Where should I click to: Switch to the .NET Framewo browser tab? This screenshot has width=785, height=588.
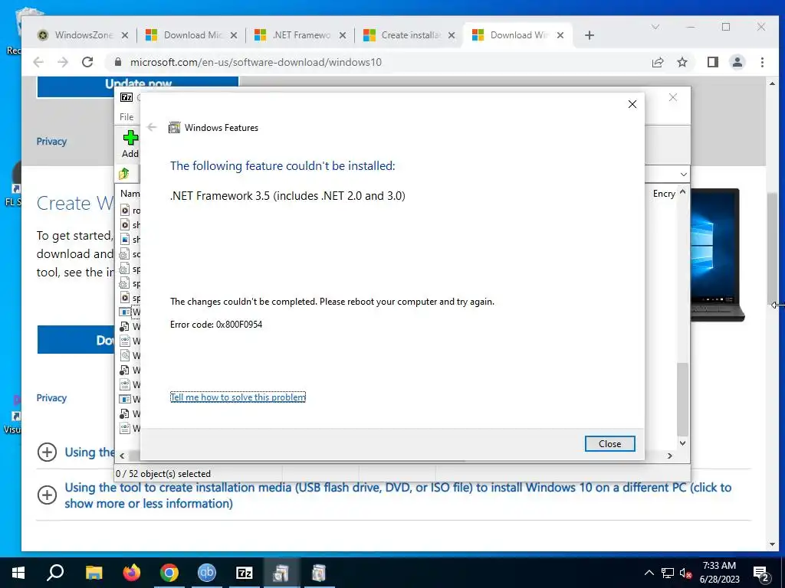[x=301, y=35]
